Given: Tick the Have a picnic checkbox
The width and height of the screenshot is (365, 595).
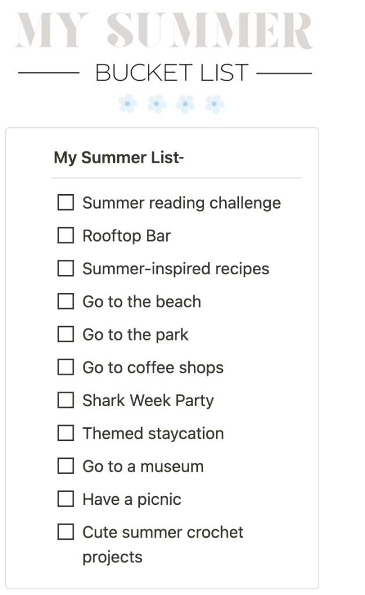Looking at the screenshot, I should pyautogui.click(x=66, y=499).
